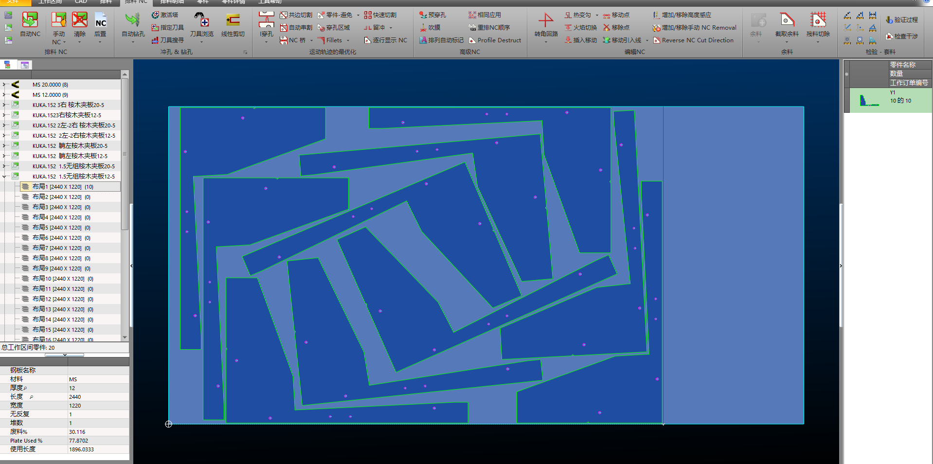The width and height of the screenshot is (933, 464).
Task: Open the 刀具浏览 browser
Action: [201, 25]
